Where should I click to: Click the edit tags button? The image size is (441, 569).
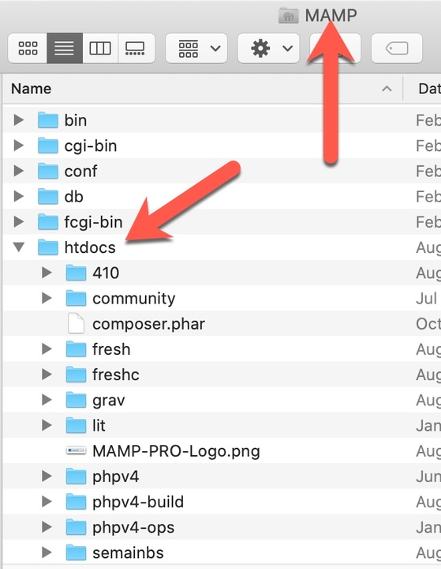click(397, 48)
